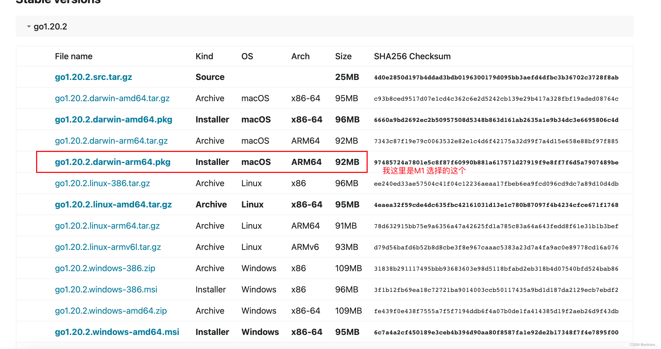Download go1.20.2.windows-386.msi installer
Viewport: 661px width, 349px height.
click(106, 290)
